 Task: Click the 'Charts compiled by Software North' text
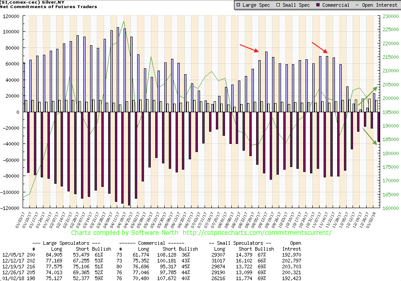pos(120,233)
